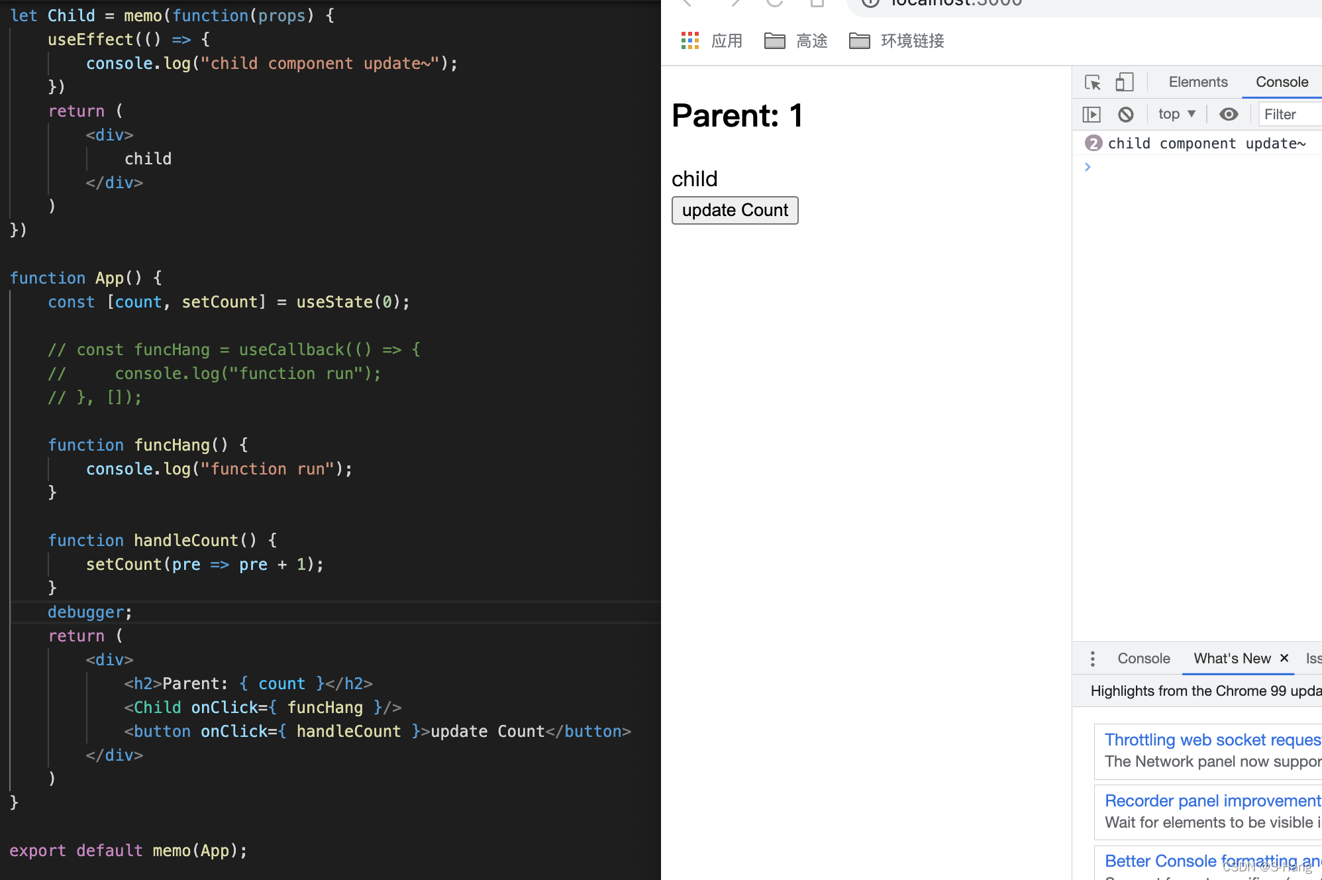
Task: Click the update Count button
Action: [735, 210]
